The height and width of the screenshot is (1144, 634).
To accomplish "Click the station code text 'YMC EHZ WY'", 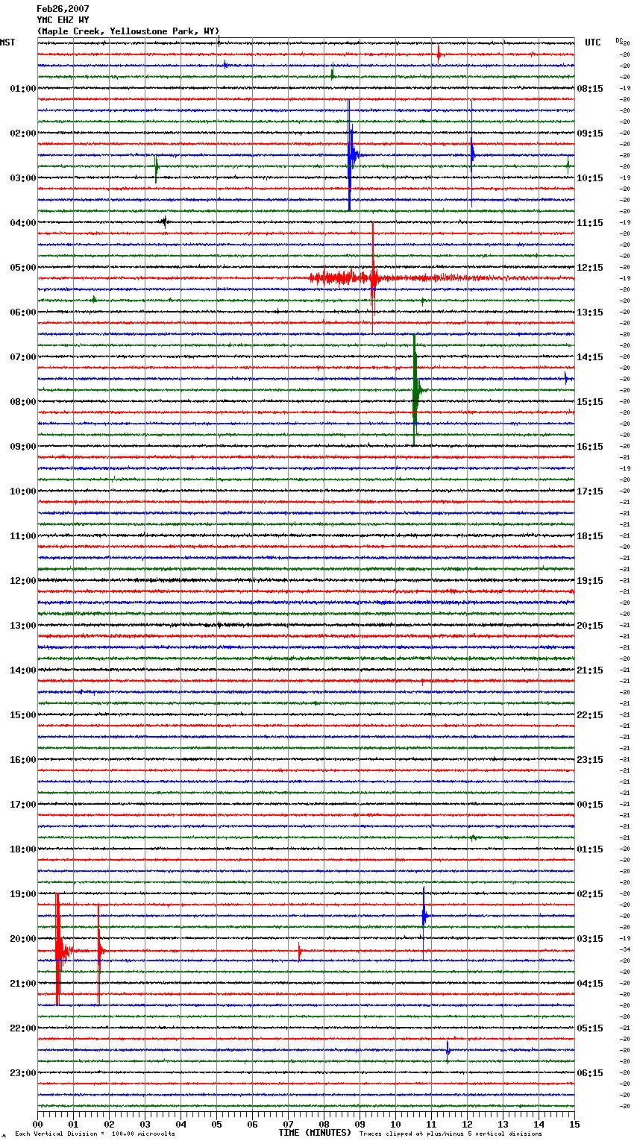I will coord(63,20).
